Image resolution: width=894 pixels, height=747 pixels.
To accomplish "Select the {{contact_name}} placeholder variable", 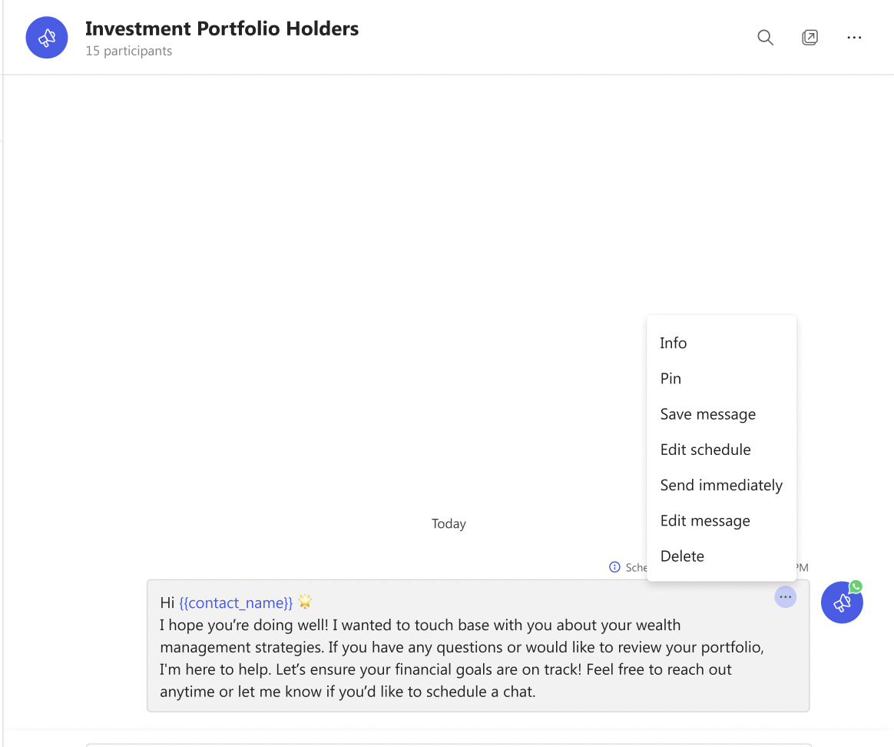I will [x=235, y=603].
